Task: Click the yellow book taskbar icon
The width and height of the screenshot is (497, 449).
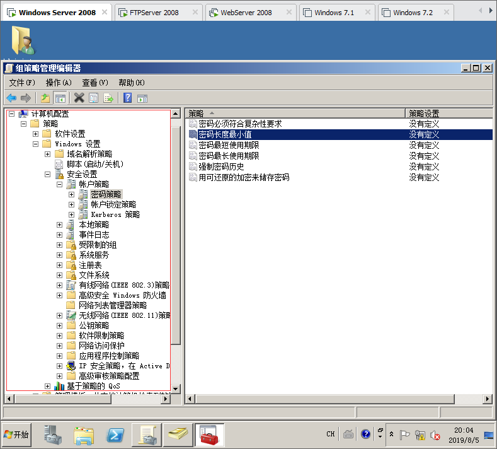Action: 178,434
